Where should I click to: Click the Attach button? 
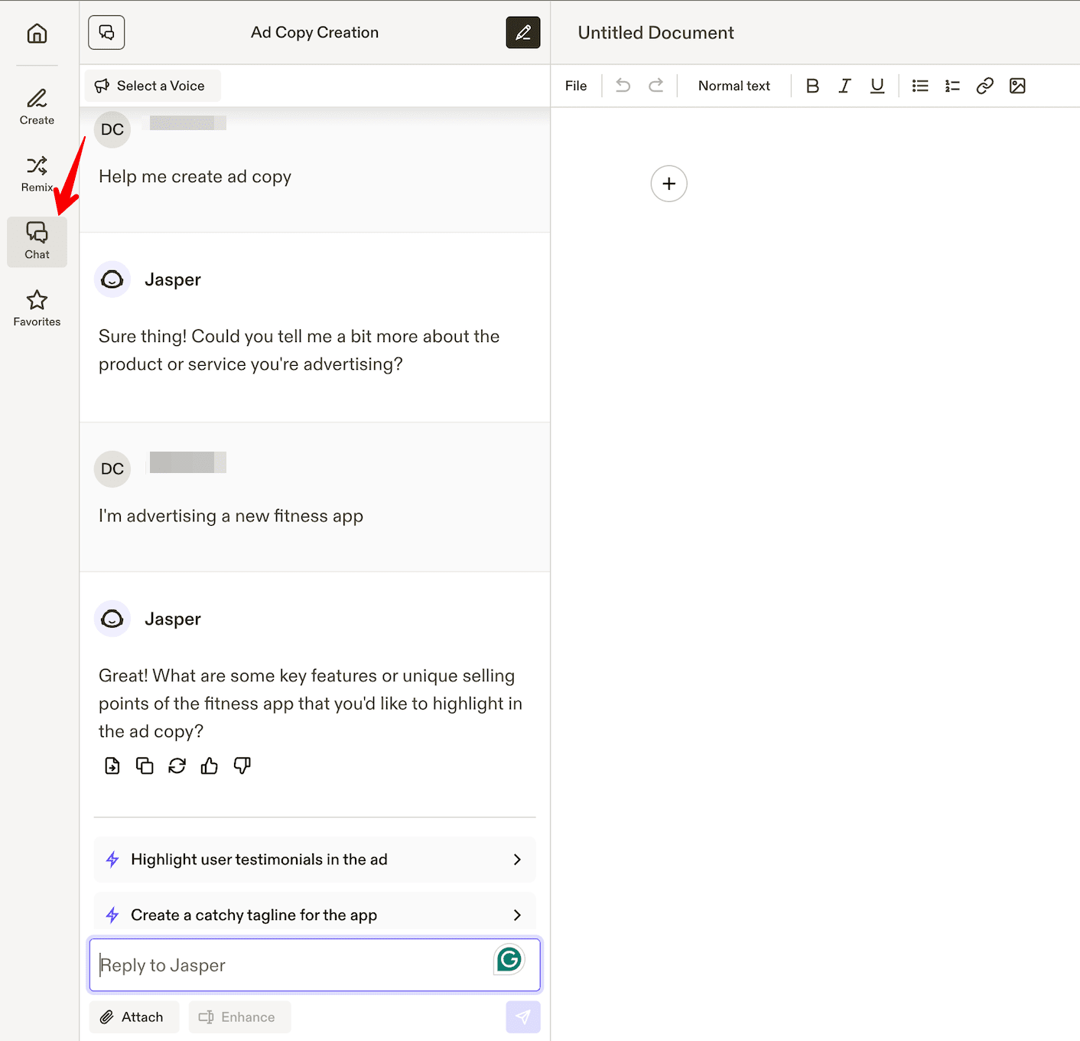click(134, 1017)
